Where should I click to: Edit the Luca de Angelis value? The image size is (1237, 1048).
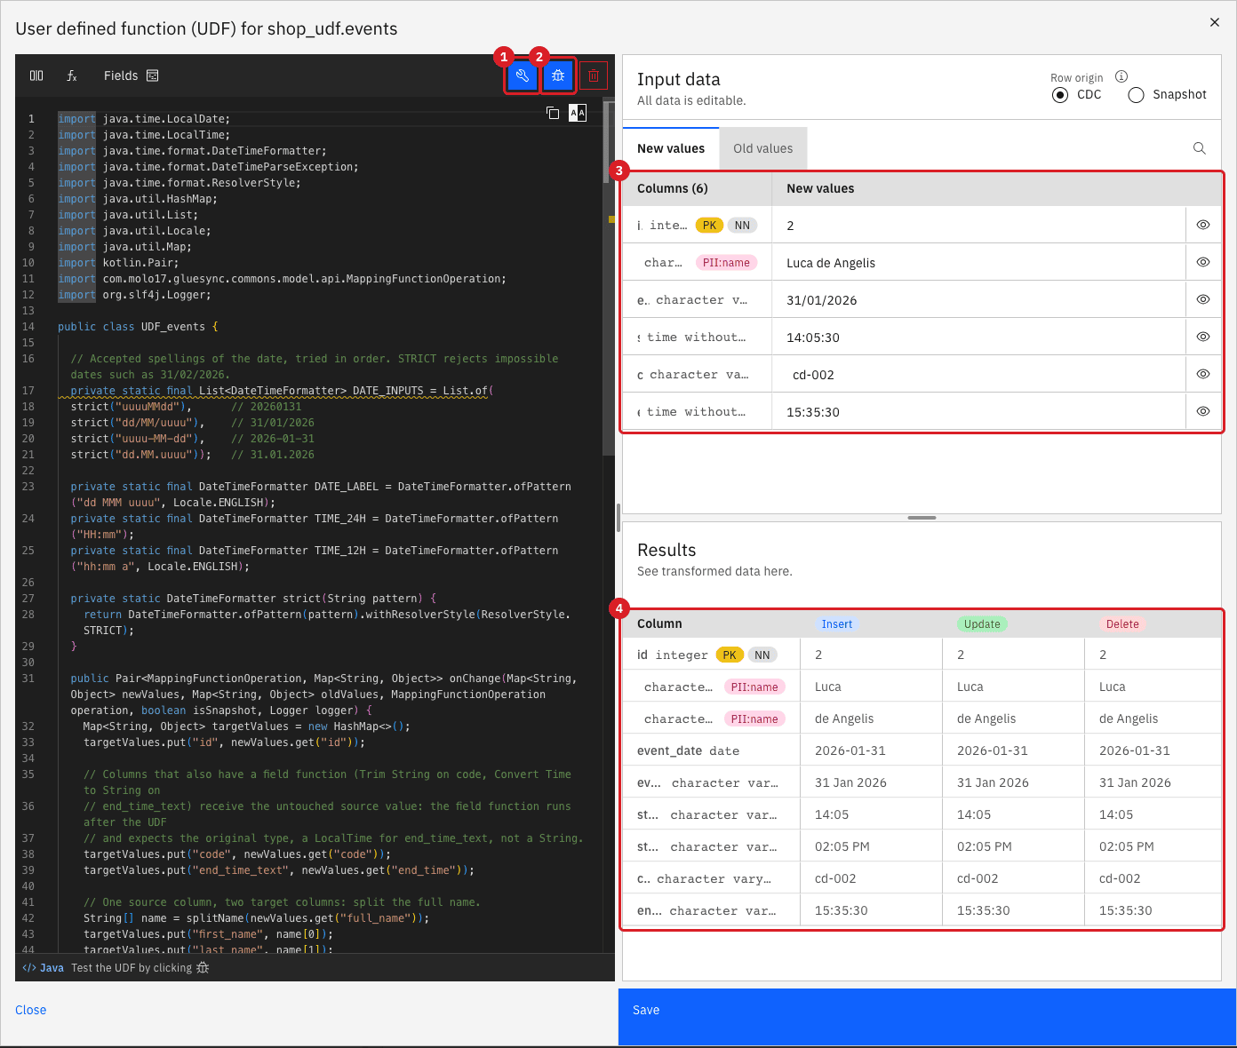coord(978,263)
